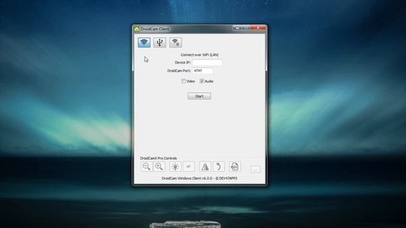Click the zoom out magnifier icon
This screenshot has height=228, width=406.
147,167
